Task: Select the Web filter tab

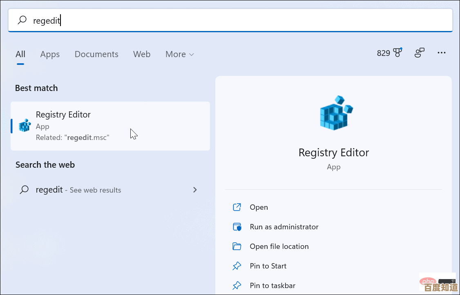Action: tap(142, 54)
